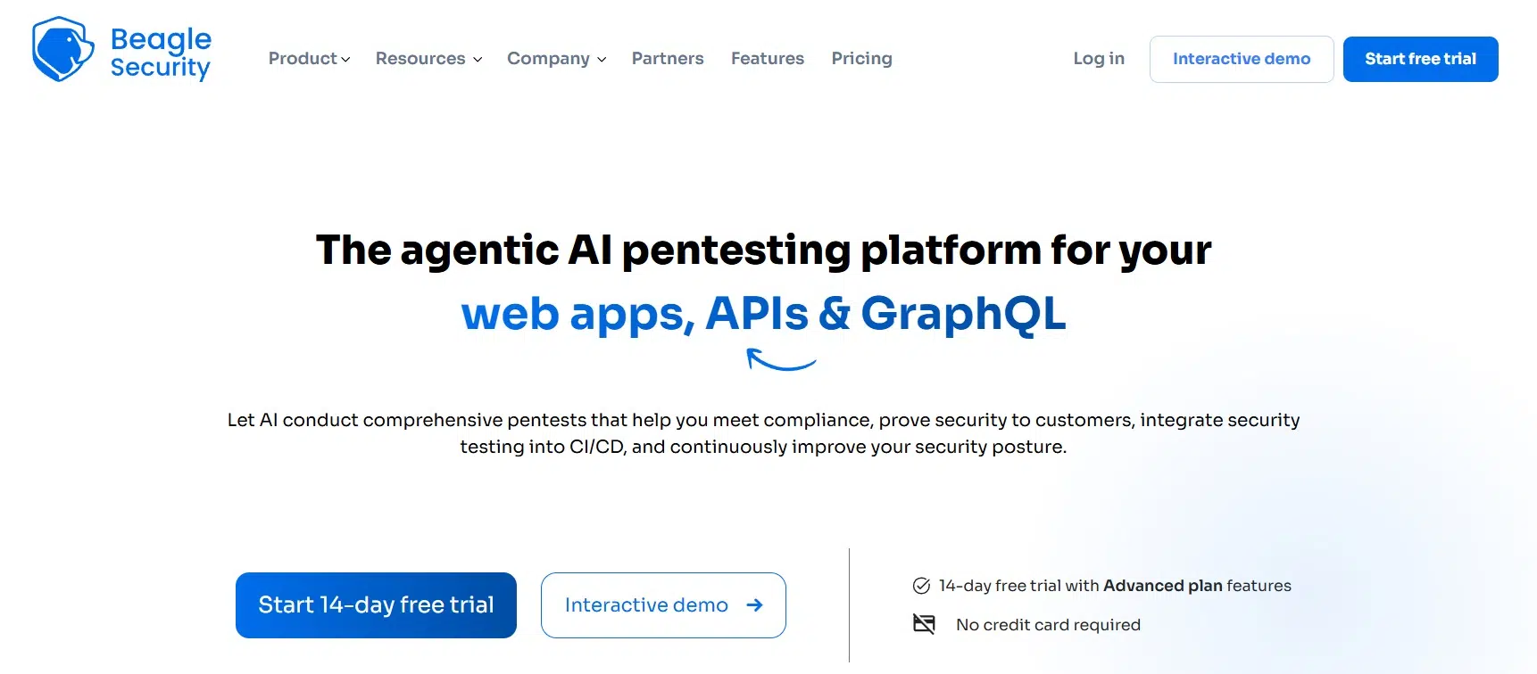Click the checkmark icon beside the trial text
The height and width of the screenshot is (674, 1537).
tap(921, 586)
